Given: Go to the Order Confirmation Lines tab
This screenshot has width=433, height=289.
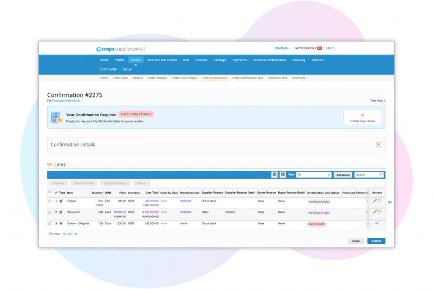Looking at the screenshot, I should (247, 78).
